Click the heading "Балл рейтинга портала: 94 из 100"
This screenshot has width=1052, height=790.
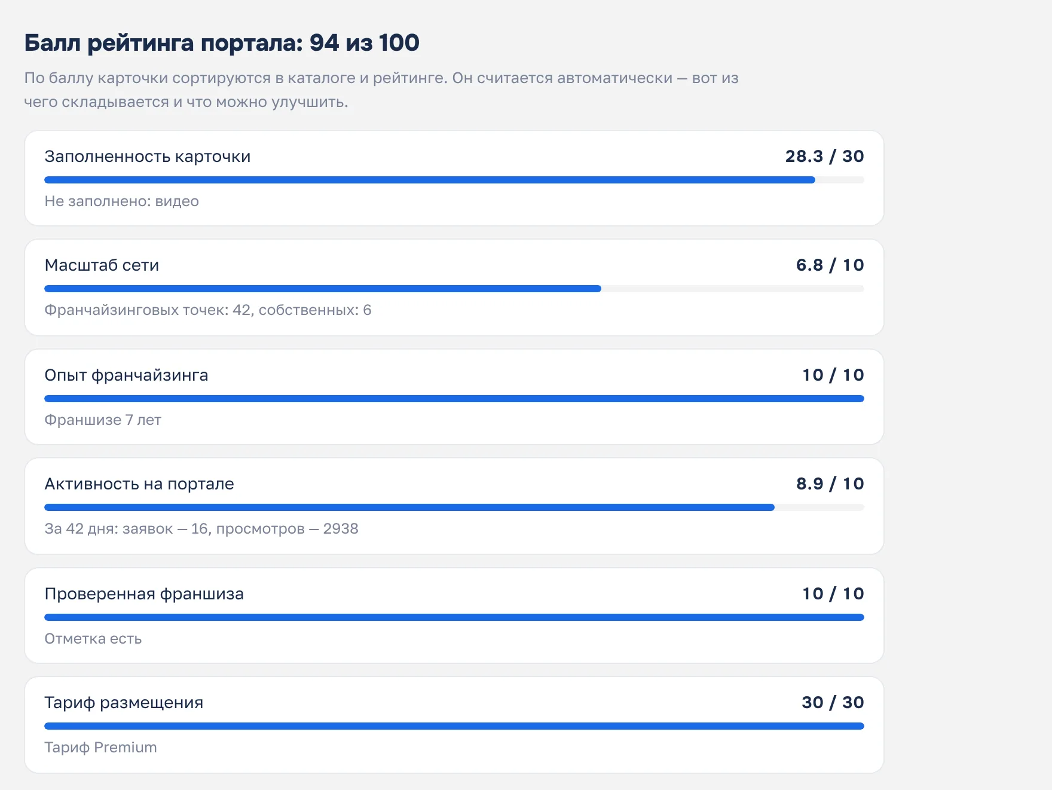click(x=222, y=43)
